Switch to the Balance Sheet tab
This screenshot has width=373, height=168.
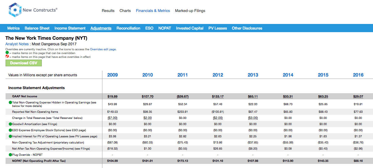click(37, 28)
